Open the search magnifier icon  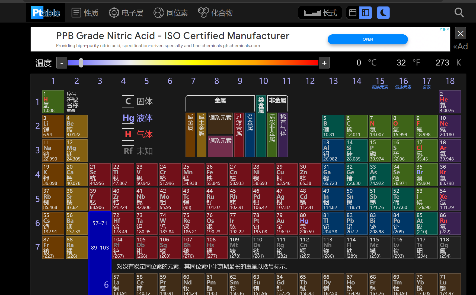[459, 13]
